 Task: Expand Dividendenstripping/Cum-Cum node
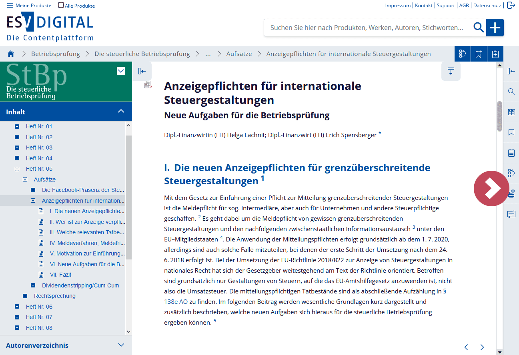point(33,285)
